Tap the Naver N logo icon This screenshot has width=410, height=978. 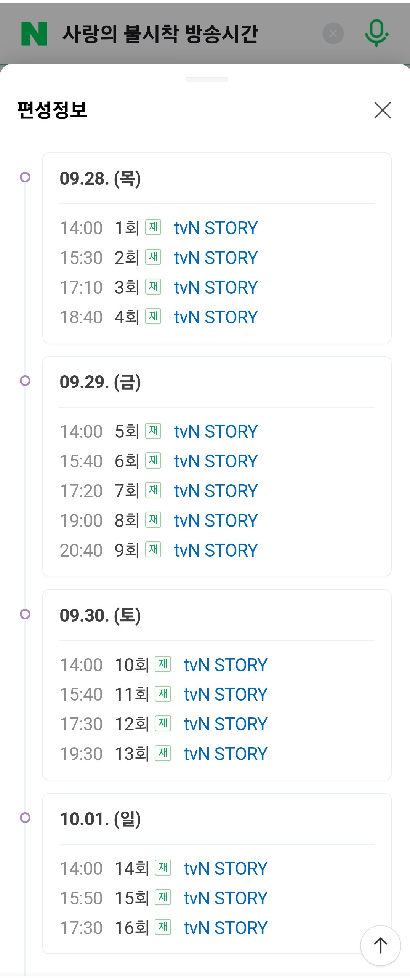click(34, 34)
